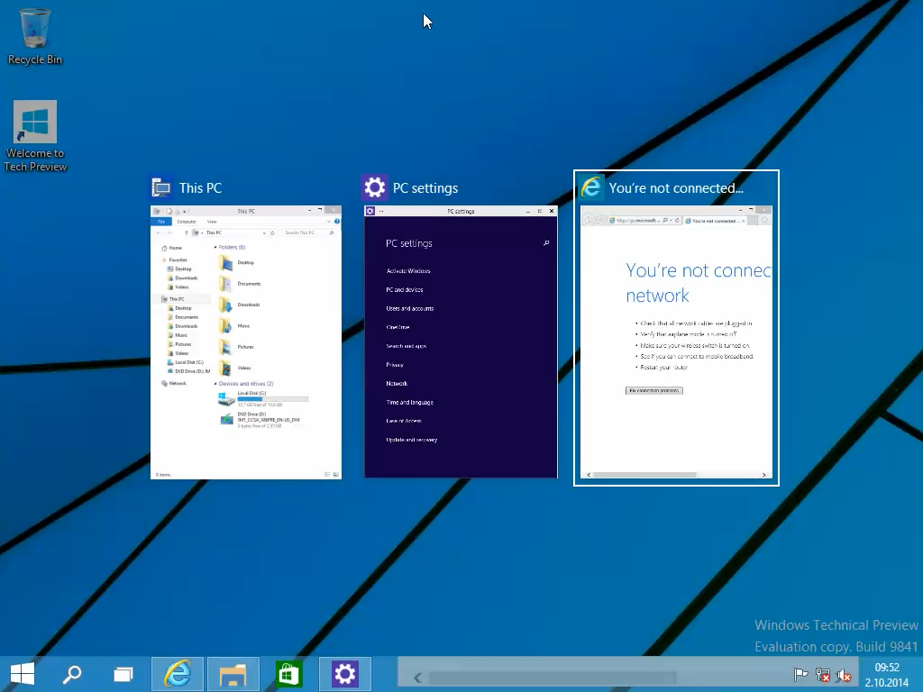Open the Welcome to Tech Preview shortcut
The height and width of the screenshot is (692, 923).
35,136
